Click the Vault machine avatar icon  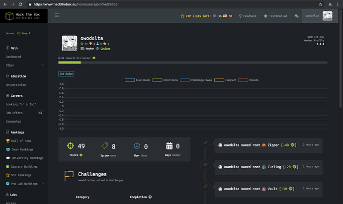[x=264, y=189]
